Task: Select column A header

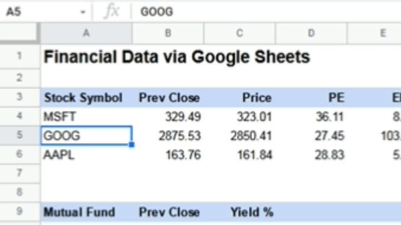Action: pyautogui.click(x=86, y=33)
